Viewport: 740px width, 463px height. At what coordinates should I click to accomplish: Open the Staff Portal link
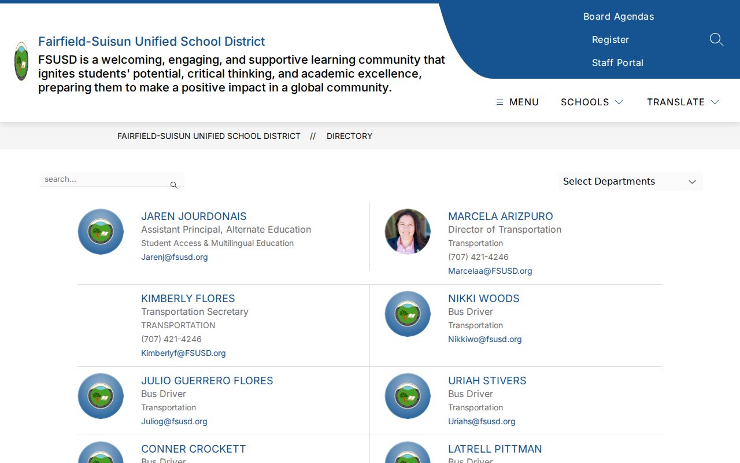tap(617, 63)
